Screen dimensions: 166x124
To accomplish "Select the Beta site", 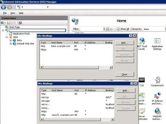I will pyautogui.click(x=19, y=40).
